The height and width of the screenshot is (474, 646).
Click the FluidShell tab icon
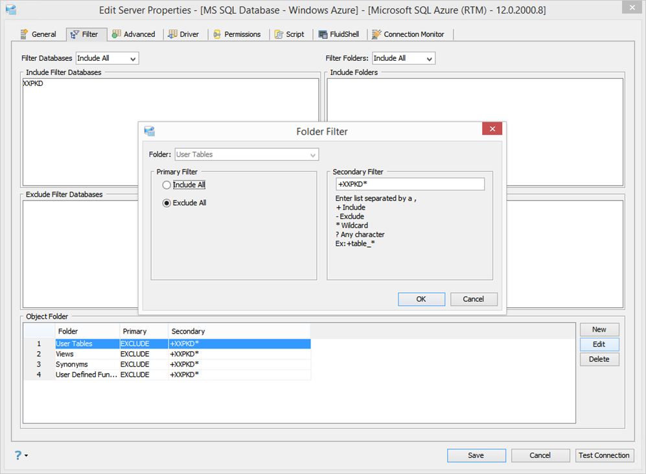click(x=323, y=34)
